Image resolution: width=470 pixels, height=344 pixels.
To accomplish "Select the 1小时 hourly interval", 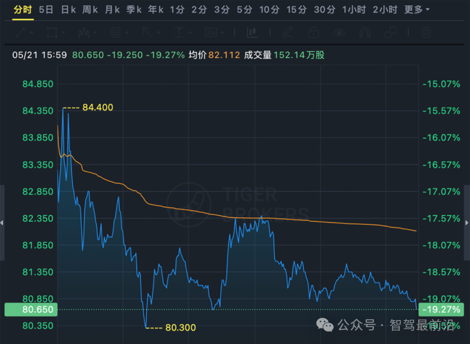I will click(x=353, y=10).
